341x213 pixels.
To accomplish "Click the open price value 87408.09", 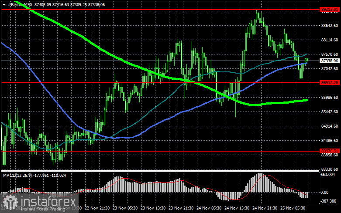I will [x=43, y=4].
